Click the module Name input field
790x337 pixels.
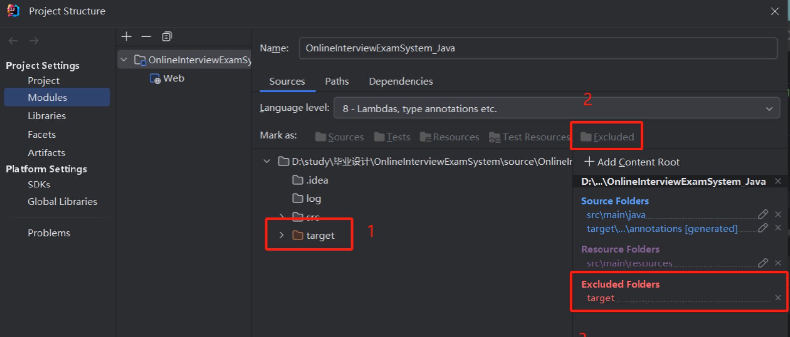(x=538, y=48)
